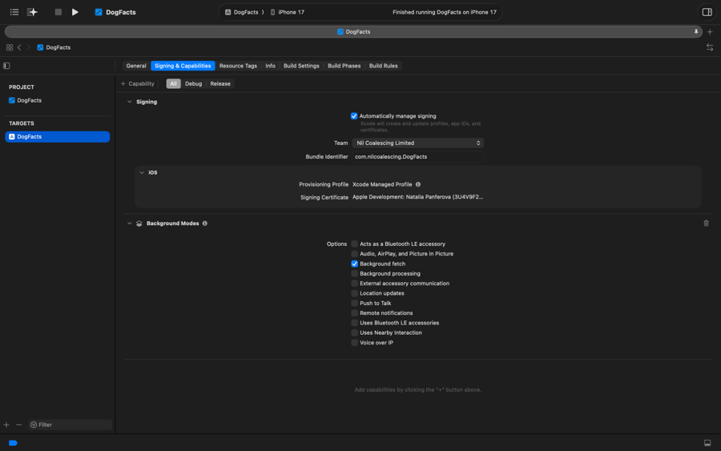Select the DogFacts scheme in the toolbar
This screenshot has height=451, width=721.
click(x=242, y=12)
